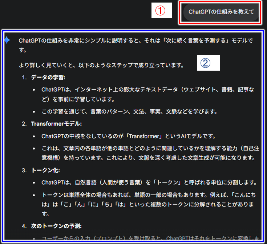Click the heading '次のトークンの予測:'

pyautogui.click(x=56, y=226)
